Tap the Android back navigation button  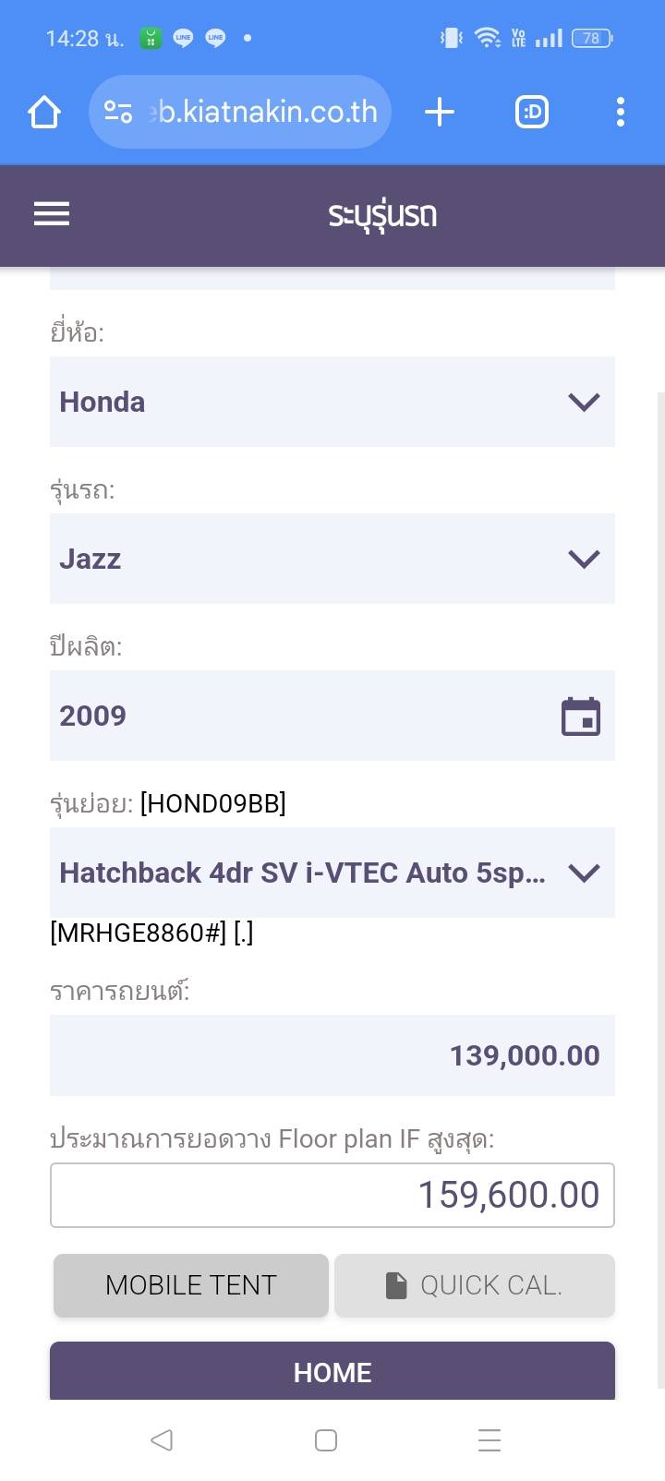coord(162,1439)
